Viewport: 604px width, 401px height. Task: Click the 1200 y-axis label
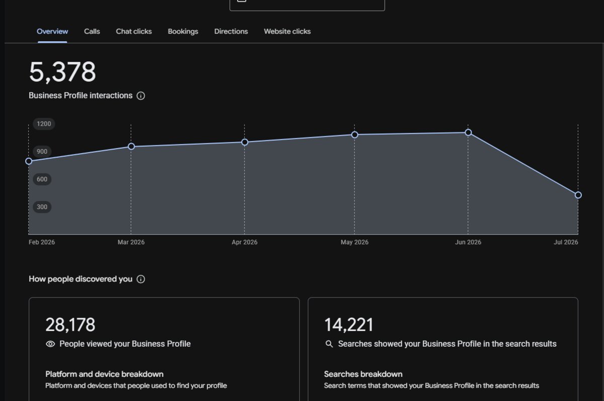(44, 124)
